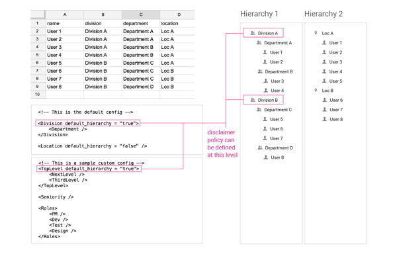Click the person icon beside User 8 in Hierarchy 2
This screenshot has width=397, height=254.
coord(325,119)
